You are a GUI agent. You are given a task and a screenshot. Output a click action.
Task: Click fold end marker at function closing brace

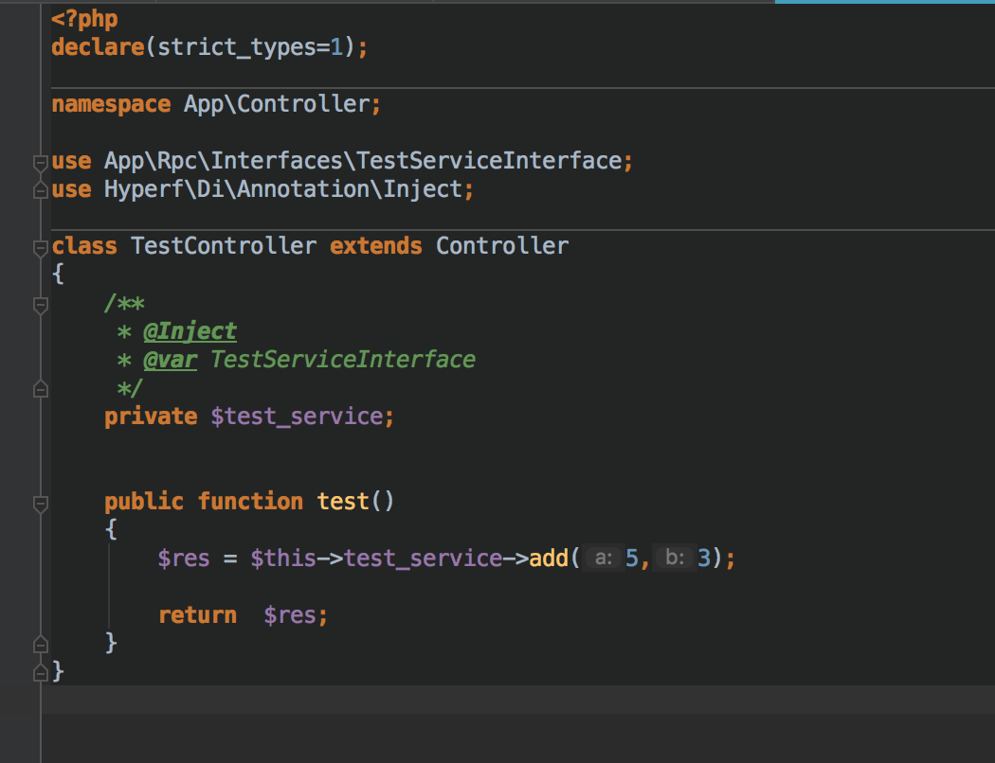tap(40, 645)
